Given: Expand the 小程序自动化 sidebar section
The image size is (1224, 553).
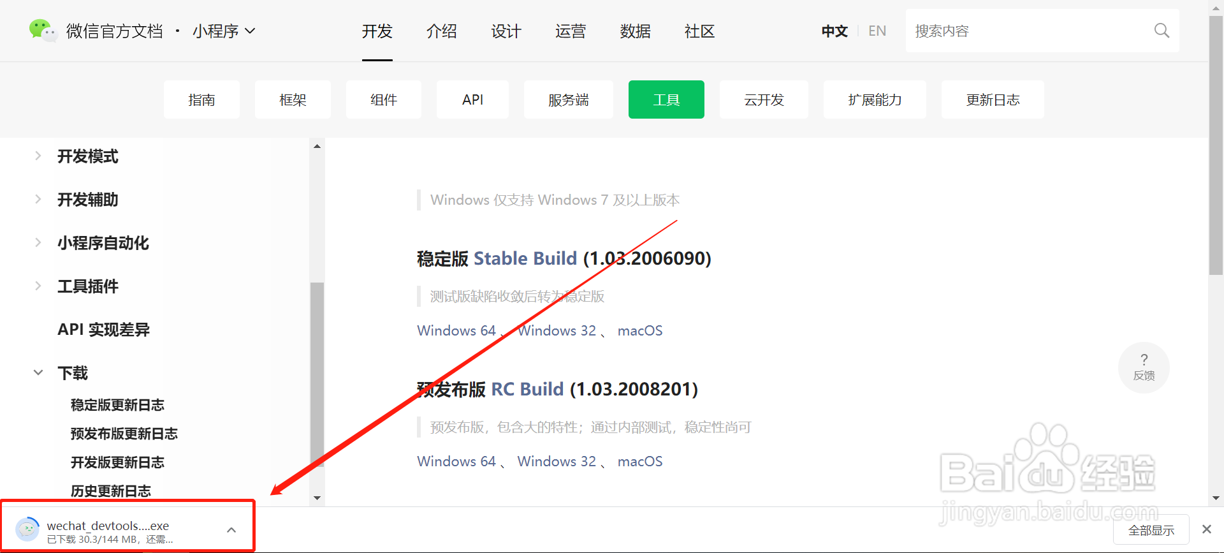Looking at the screenshot, I should click(x=38, y=242).
